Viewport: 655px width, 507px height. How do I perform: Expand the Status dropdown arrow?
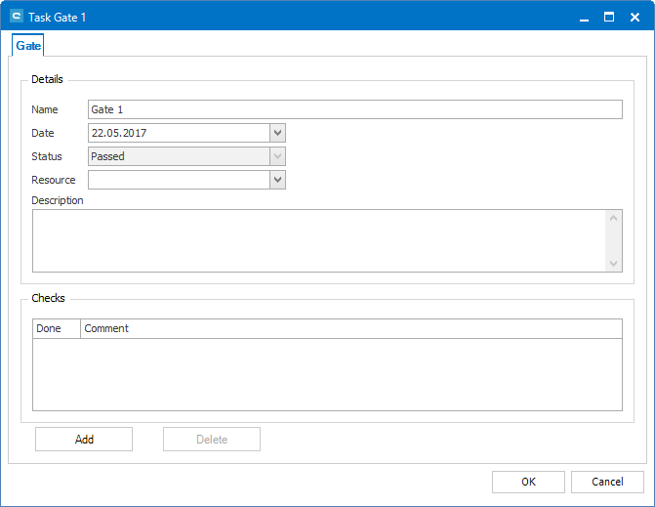click(277, 156)
